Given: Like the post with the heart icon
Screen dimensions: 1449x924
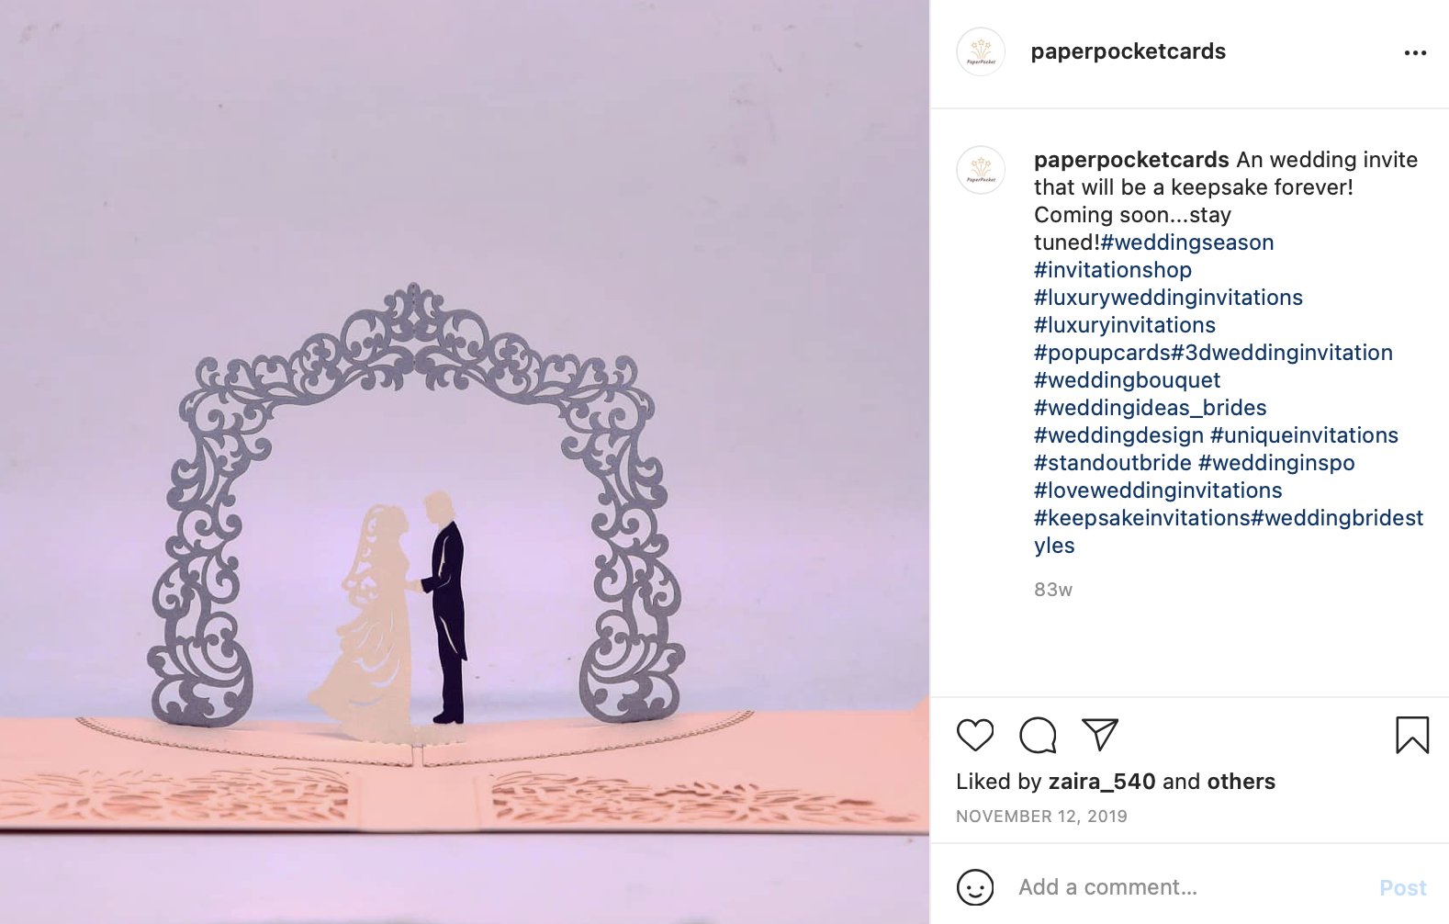Looking at the screenshot, I should click(975, 735).
